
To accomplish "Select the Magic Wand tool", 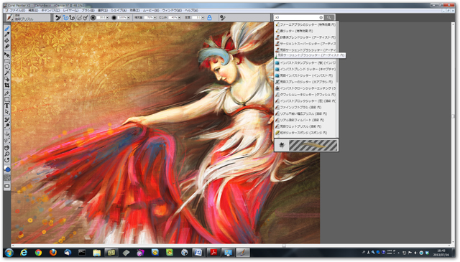I will 6,73.
